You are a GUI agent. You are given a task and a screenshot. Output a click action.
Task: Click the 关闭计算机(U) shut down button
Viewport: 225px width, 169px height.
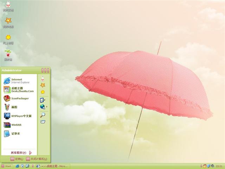pos(37,159)
